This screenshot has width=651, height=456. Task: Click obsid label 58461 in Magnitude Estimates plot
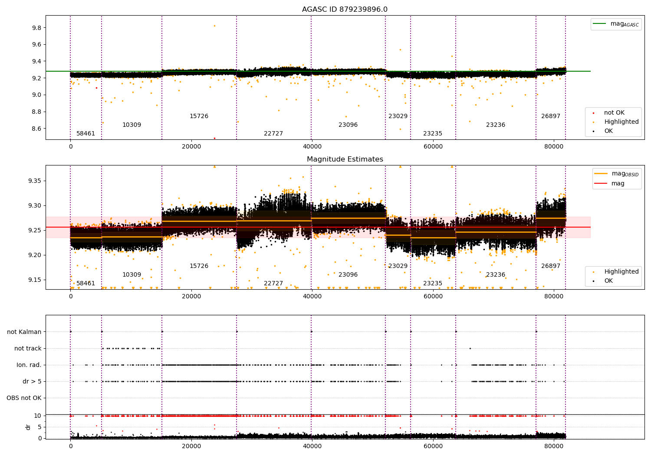[85, 283]
